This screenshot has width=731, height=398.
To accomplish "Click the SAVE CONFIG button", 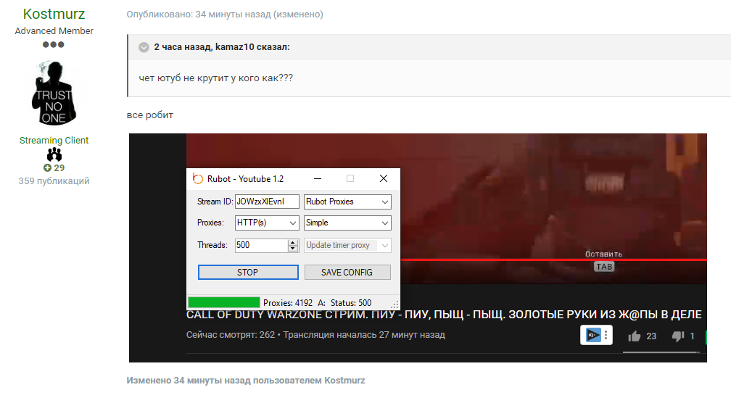I will [347, 273].
